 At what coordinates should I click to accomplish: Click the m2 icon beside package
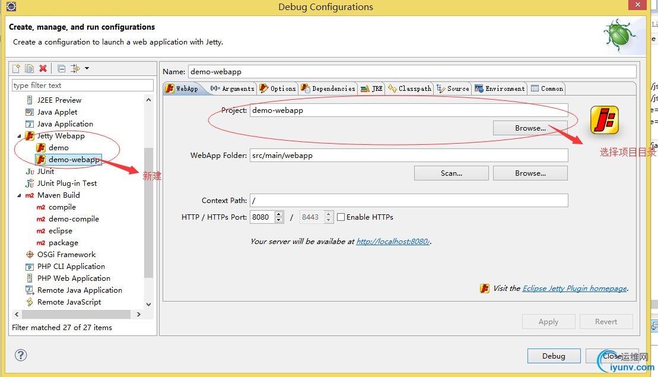pos(41,243)
